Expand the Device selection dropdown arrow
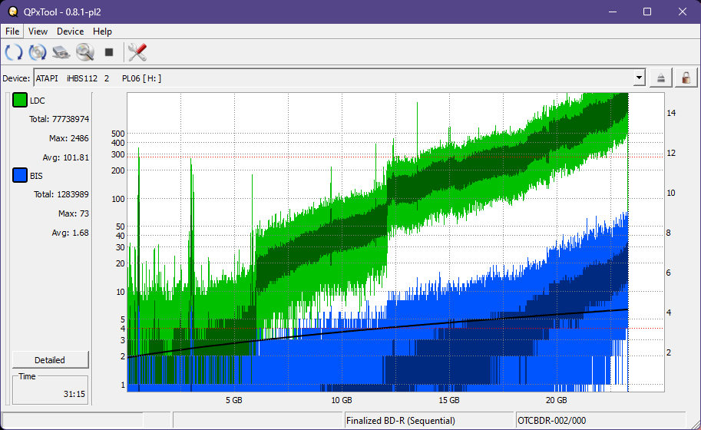This screenshot has height=430, width=701. coord(639,78)
